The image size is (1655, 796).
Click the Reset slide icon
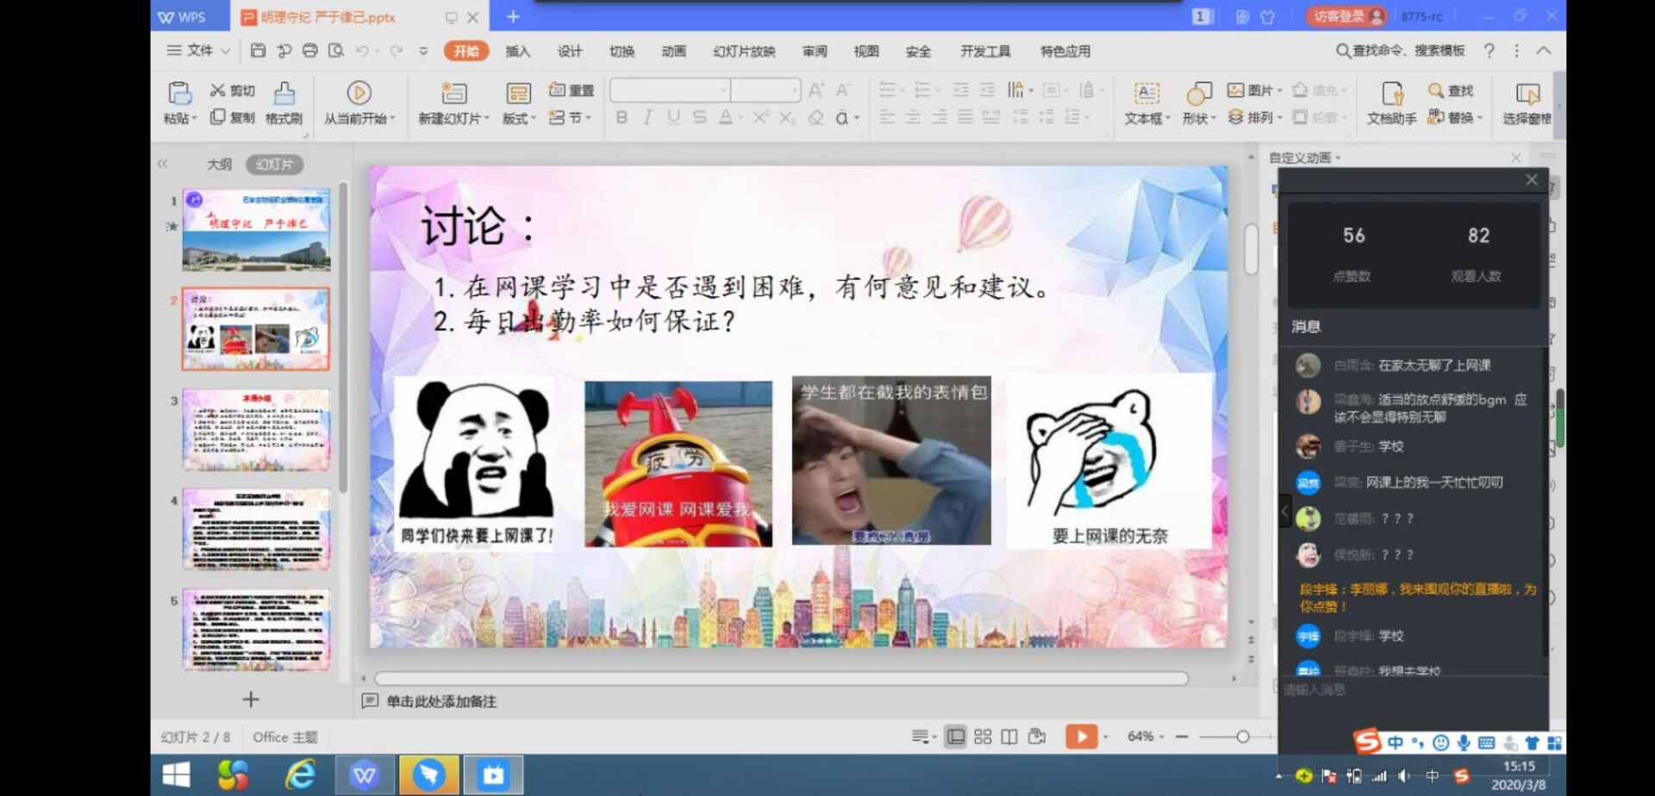(572, 90)
